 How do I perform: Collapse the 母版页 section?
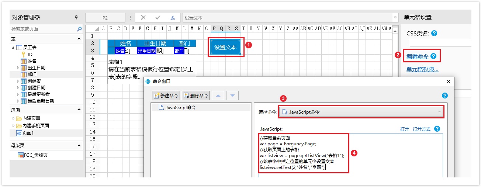[79, 145]
